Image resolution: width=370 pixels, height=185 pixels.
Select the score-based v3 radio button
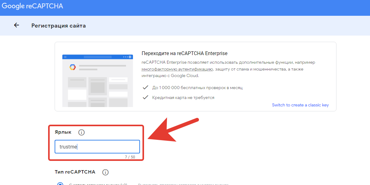(60, 184)
